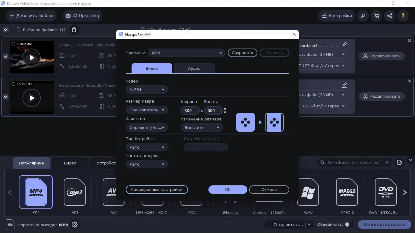Show previous formats with the left arrow
The width and height of the screenshot is (415, 233).
point(10,192)
